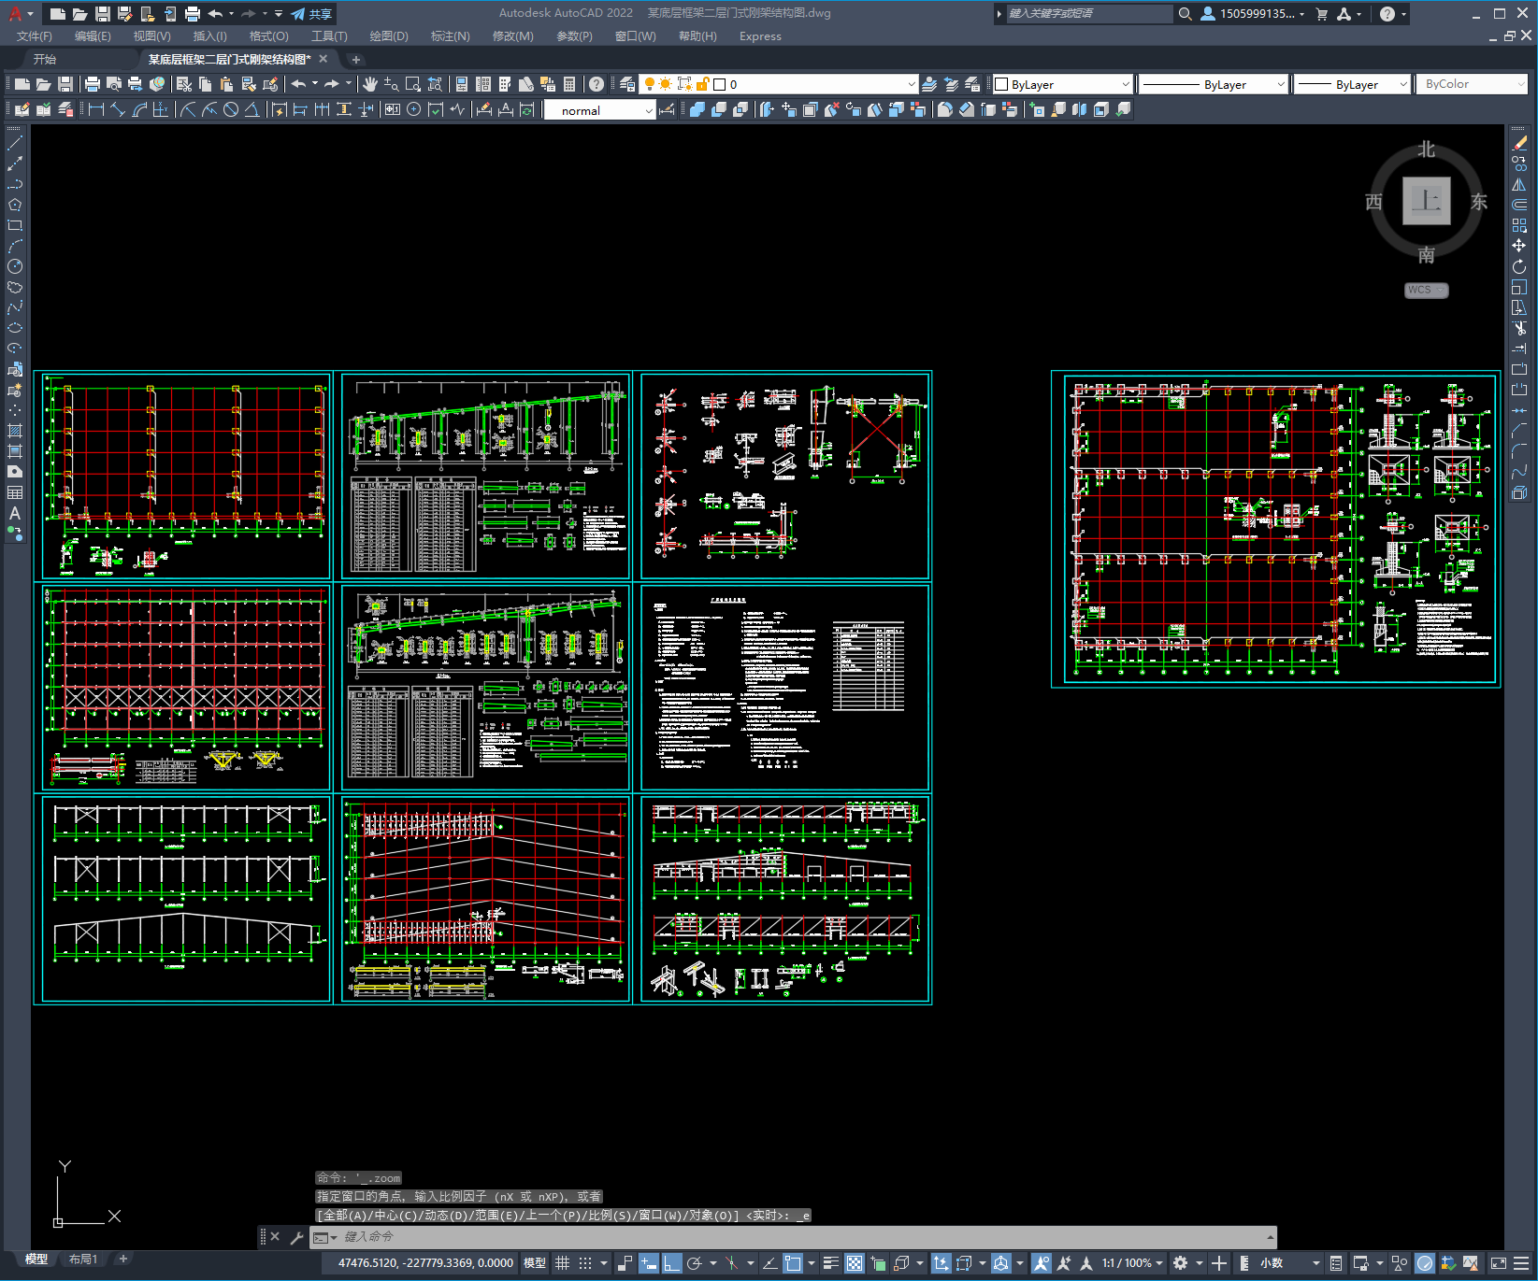Click the Plot (print) icon in standard toolbar
The width and height of the screenshot is (1538, 1281).
tap(93, 84)
